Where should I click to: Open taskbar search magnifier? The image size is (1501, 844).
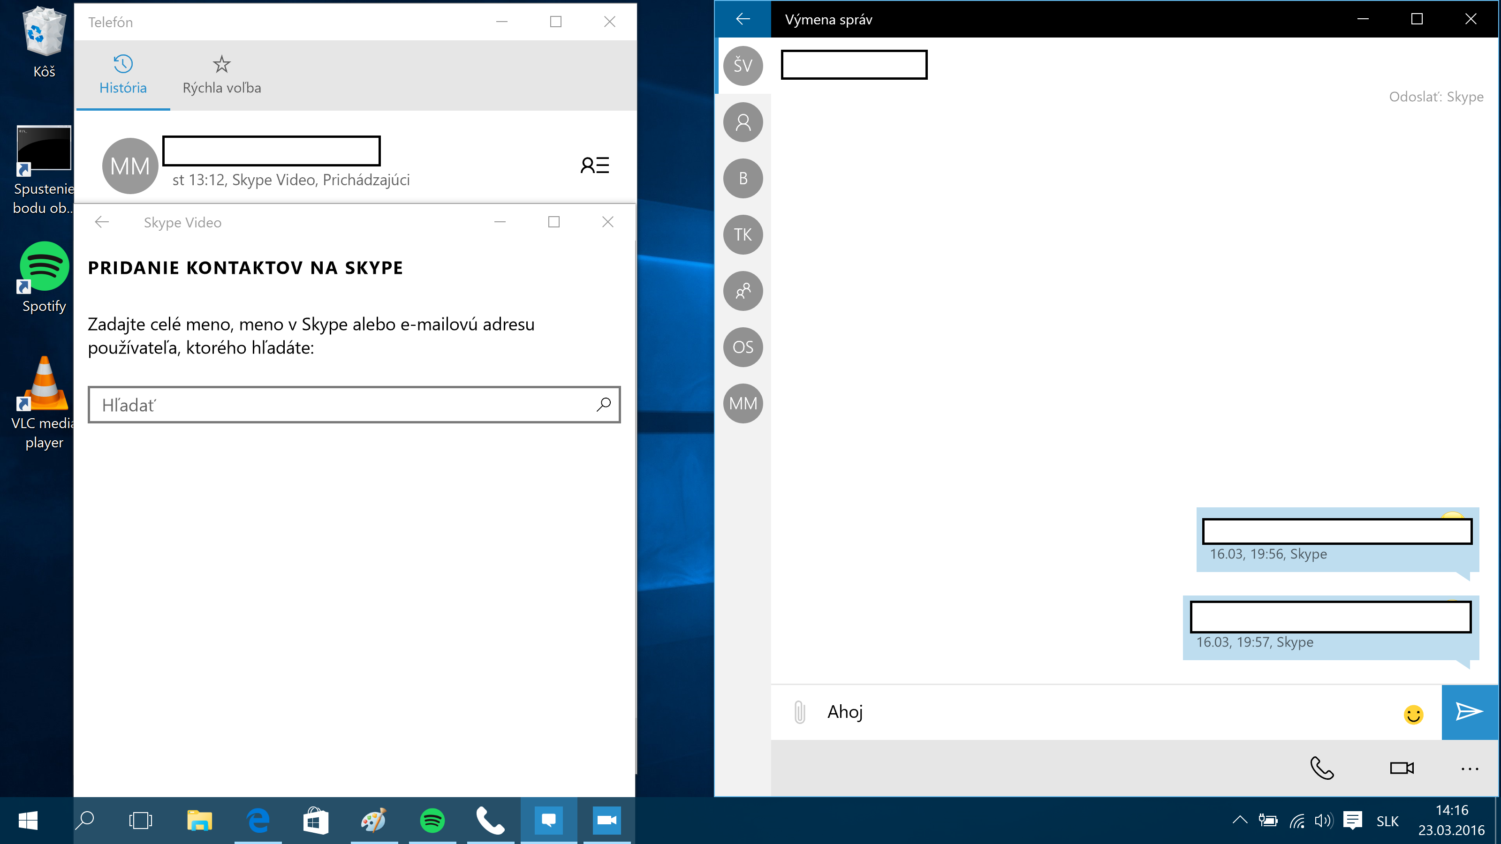tap(85, 821)
